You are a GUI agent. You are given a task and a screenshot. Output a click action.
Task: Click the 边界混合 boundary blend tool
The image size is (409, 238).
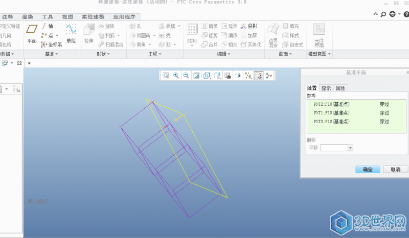pyautogui.click(x=273, y=35)
